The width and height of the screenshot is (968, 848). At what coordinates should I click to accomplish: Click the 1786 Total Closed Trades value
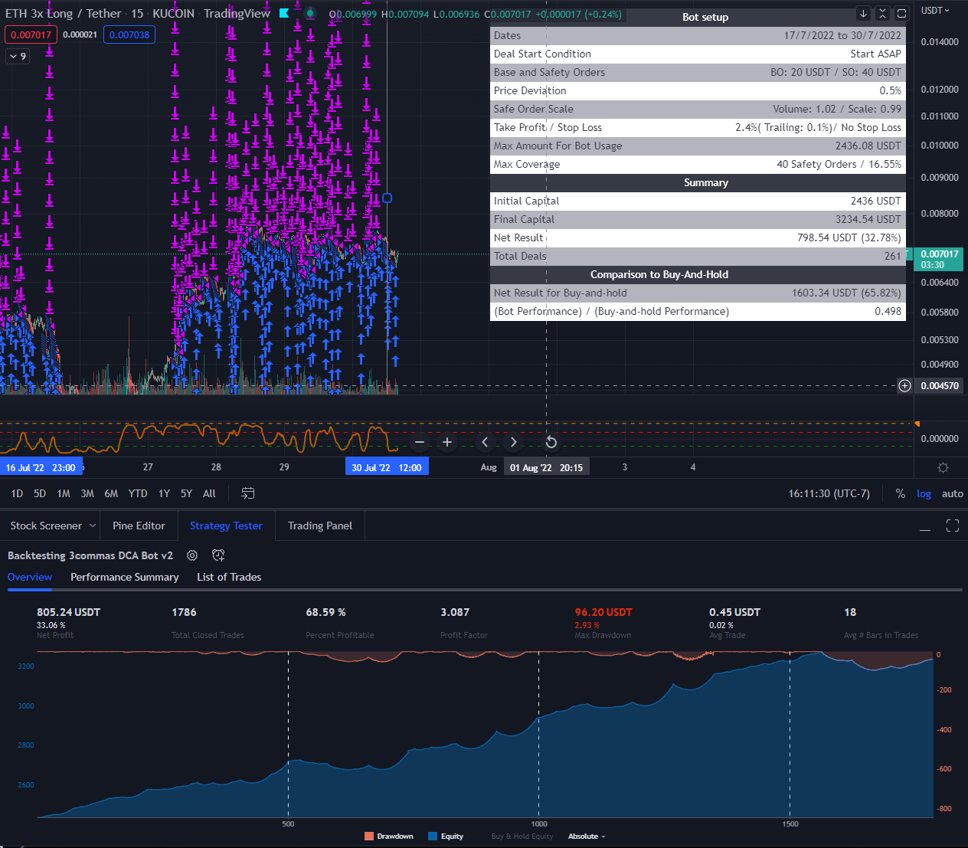pyautogui.click(x=184, y=612)
